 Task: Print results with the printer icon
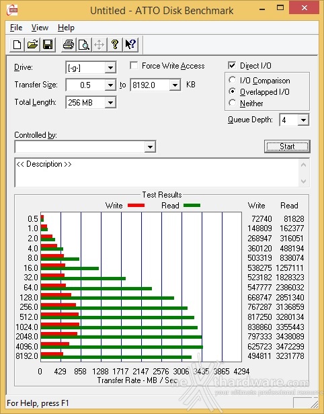pos(69,44)
